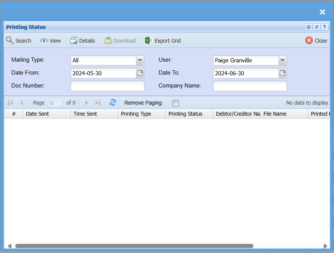Open the Date From calendar picker

coord(140,73)
